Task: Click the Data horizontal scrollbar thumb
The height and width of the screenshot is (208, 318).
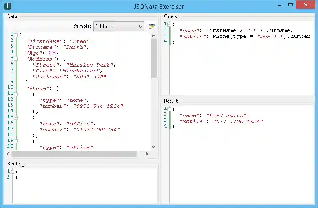Action: (74, 154)
